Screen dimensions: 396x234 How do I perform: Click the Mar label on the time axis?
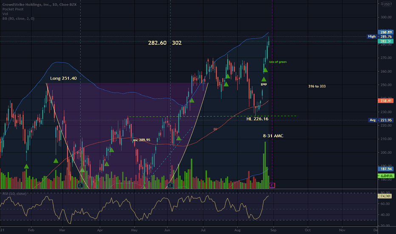click(x=62, y=230)
